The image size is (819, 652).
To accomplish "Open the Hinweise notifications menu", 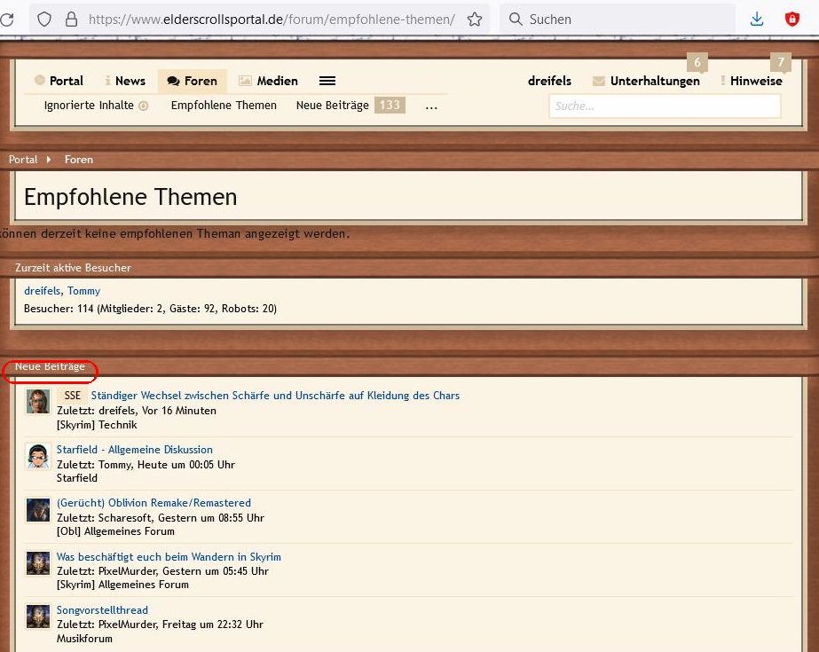I will point(755,81).
